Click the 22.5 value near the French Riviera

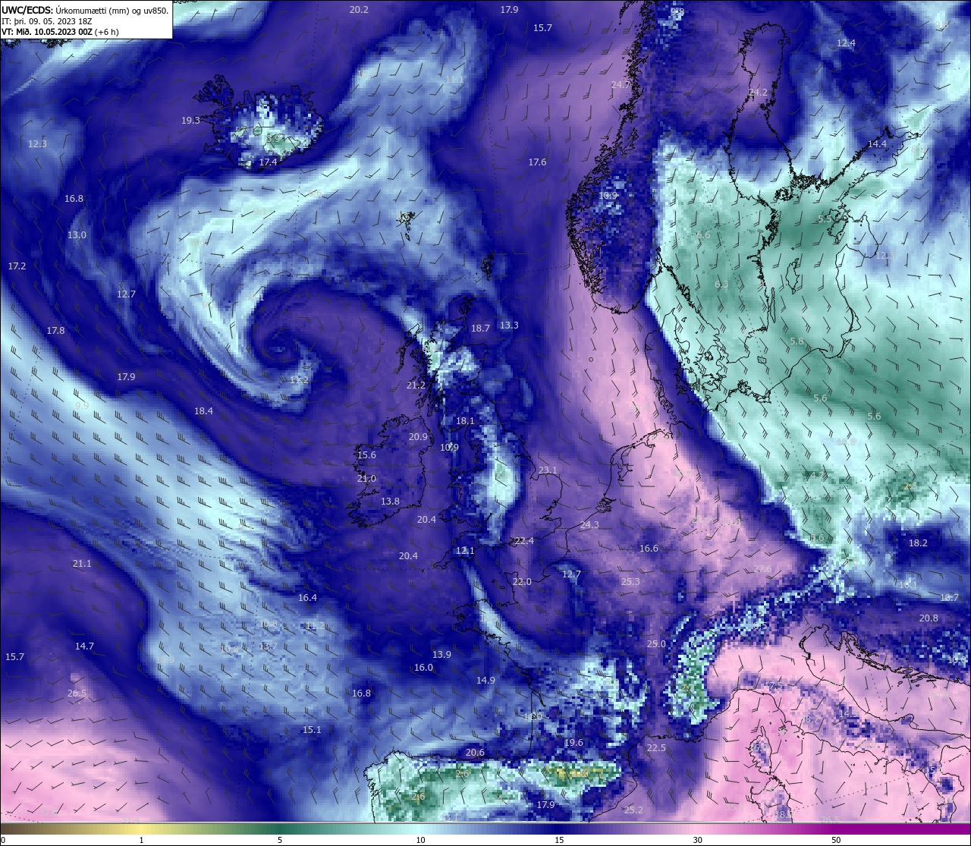(x=656, y=748)
